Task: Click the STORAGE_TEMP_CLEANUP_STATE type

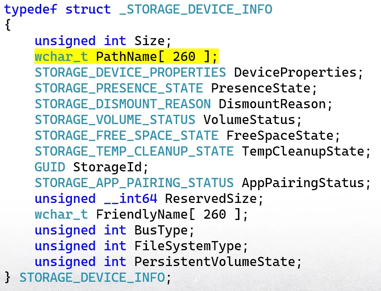Action: 134,151
